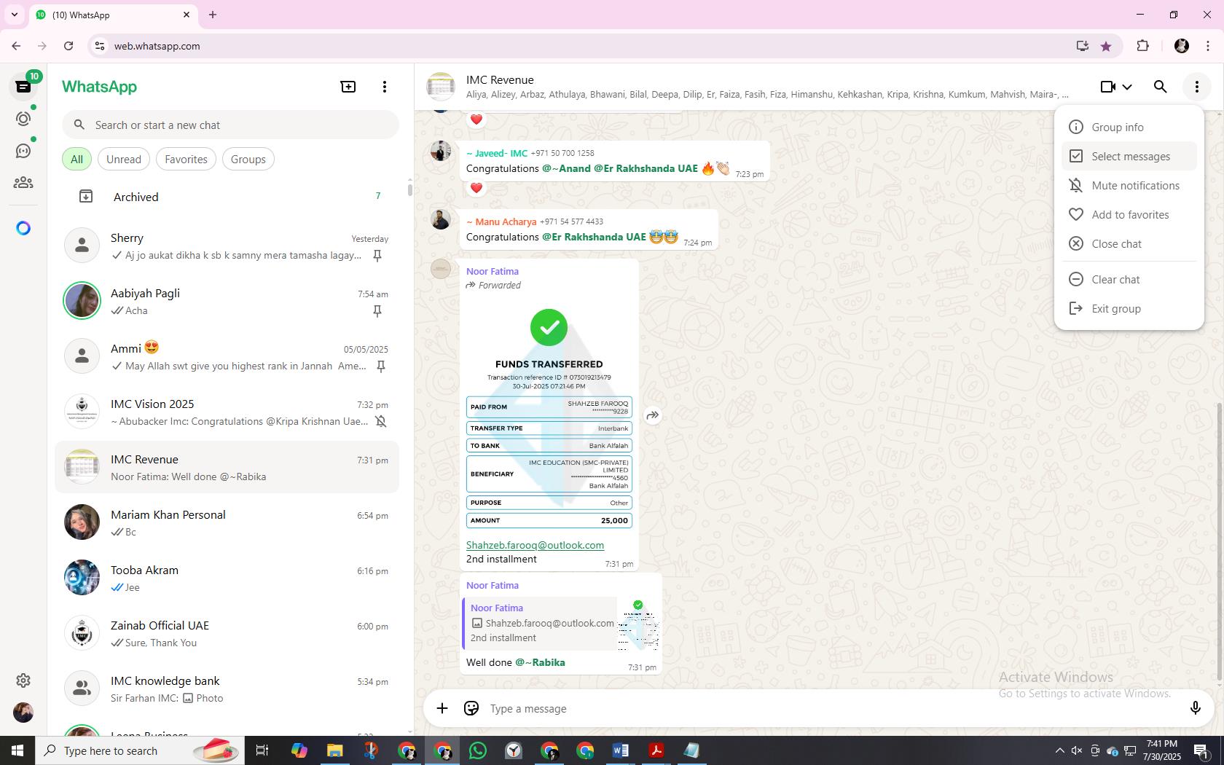Open the Communities icon in sidebar

pyautogui.click(x=23, y=182)
